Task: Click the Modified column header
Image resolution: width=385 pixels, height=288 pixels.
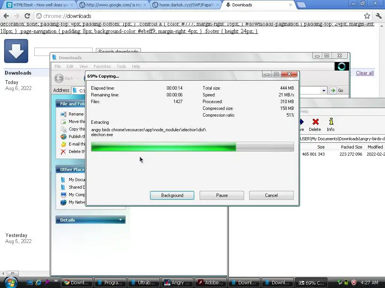Action: coord(375,147)
